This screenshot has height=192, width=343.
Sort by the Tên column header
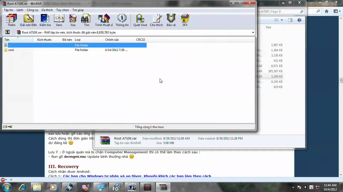click(18, 40)
